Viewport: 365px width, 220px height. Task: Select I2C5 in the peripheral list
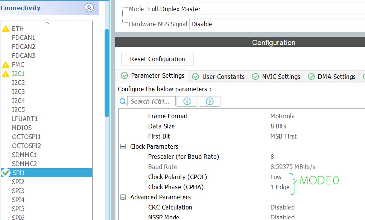(x=18, y=110)
